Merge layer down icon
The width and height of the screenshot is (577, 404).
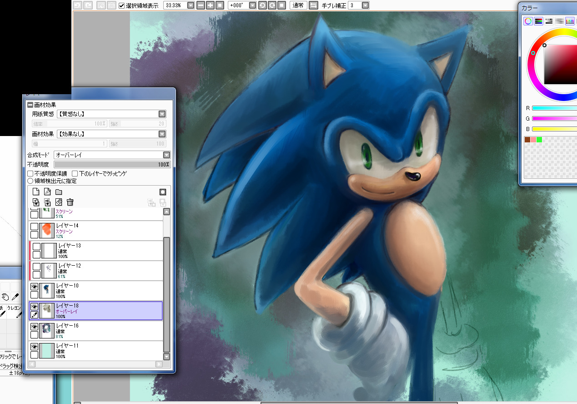(x=47, y=202)
